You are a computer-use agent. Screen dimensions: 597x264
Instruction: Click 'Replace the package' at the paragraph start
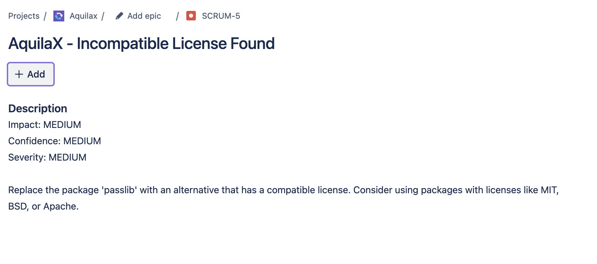[x=53, y=190]
